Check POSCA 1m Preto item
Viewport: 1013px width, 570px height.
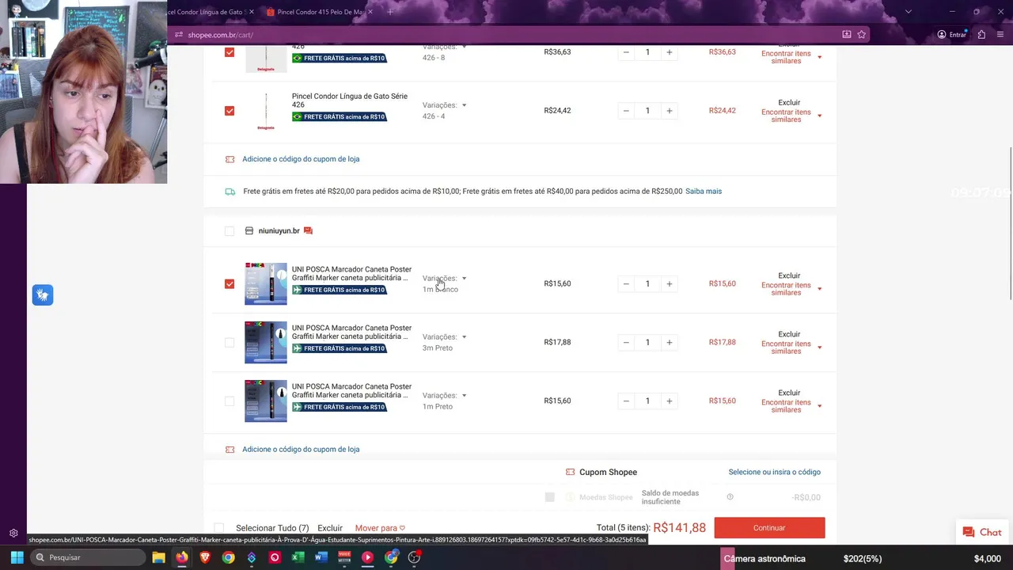coord(230,401)
